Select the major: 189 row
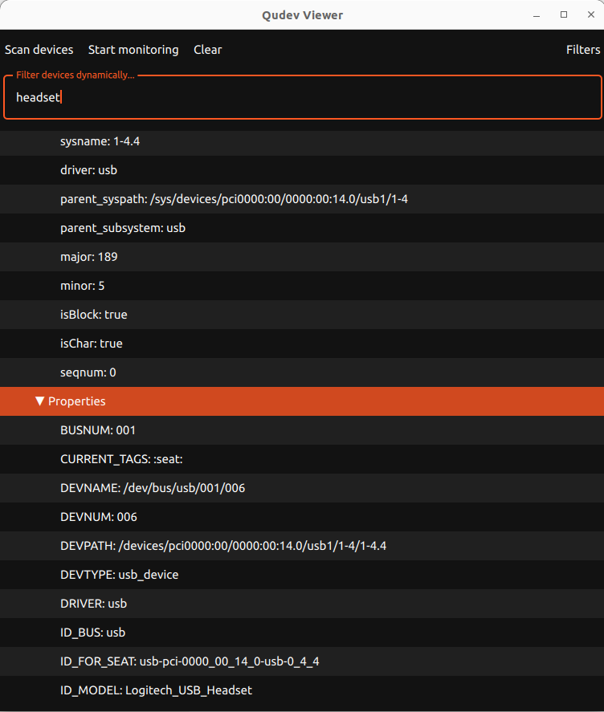 click(88, 257)
